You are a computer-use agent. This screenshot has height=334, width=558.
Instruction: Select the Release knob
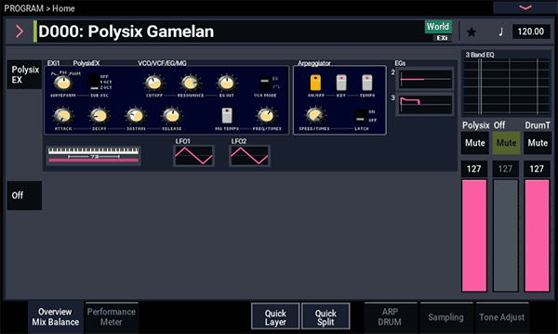172,116
